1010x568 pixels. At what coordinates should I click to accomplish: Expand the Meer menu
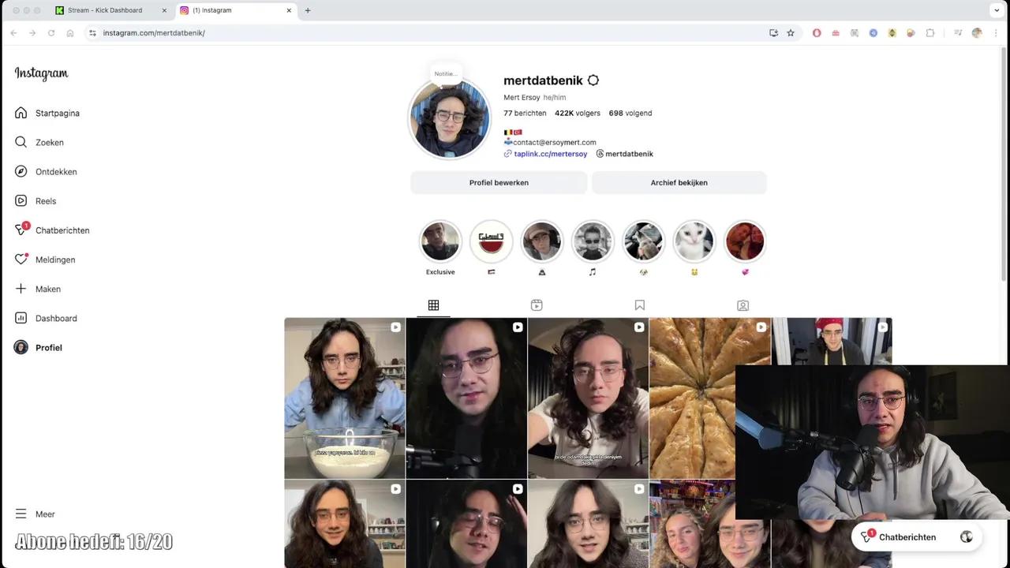(x=35, y=514)
